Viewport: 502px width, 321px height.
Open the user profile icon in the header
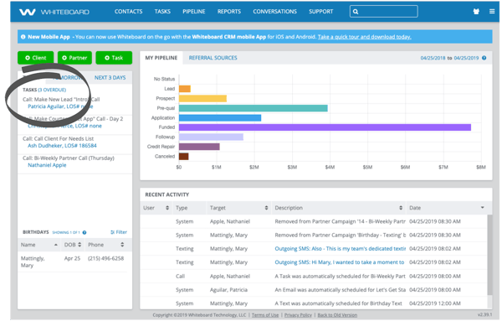point(476,12)
